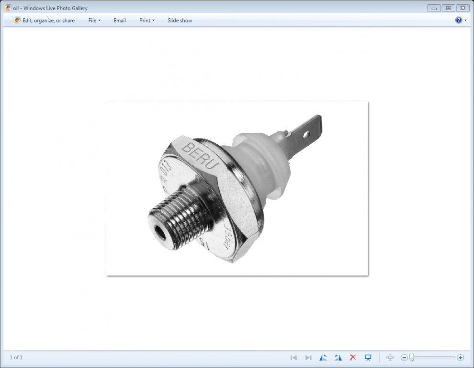474x368 pixels.
Task: Click the zoom slider handle
Action: pos(412,357)
